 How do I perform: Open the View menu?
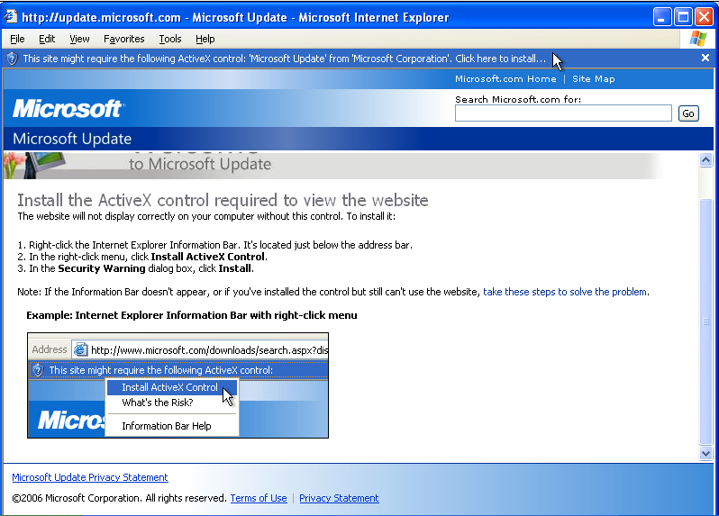(79, 39)
